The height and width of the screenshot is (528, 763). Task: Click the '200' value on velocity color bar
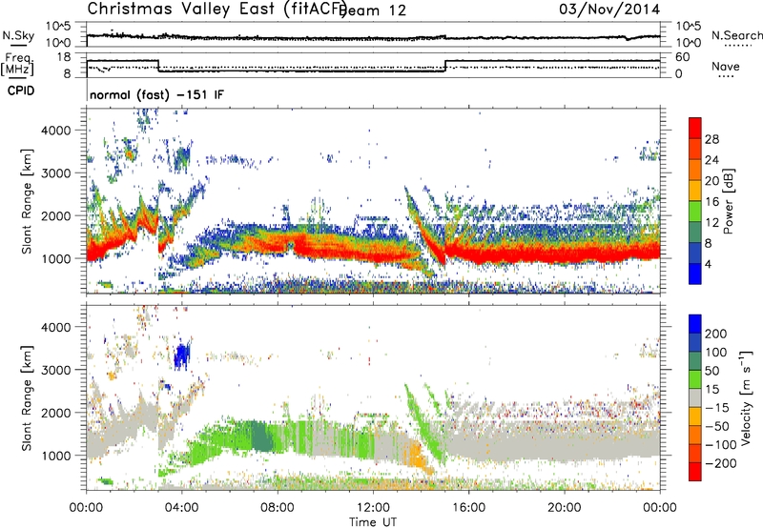point(716,334)
